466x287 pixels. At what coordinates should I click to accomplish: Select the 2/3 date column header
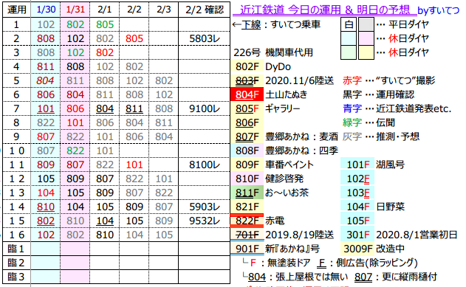click(x=163, y=10)
